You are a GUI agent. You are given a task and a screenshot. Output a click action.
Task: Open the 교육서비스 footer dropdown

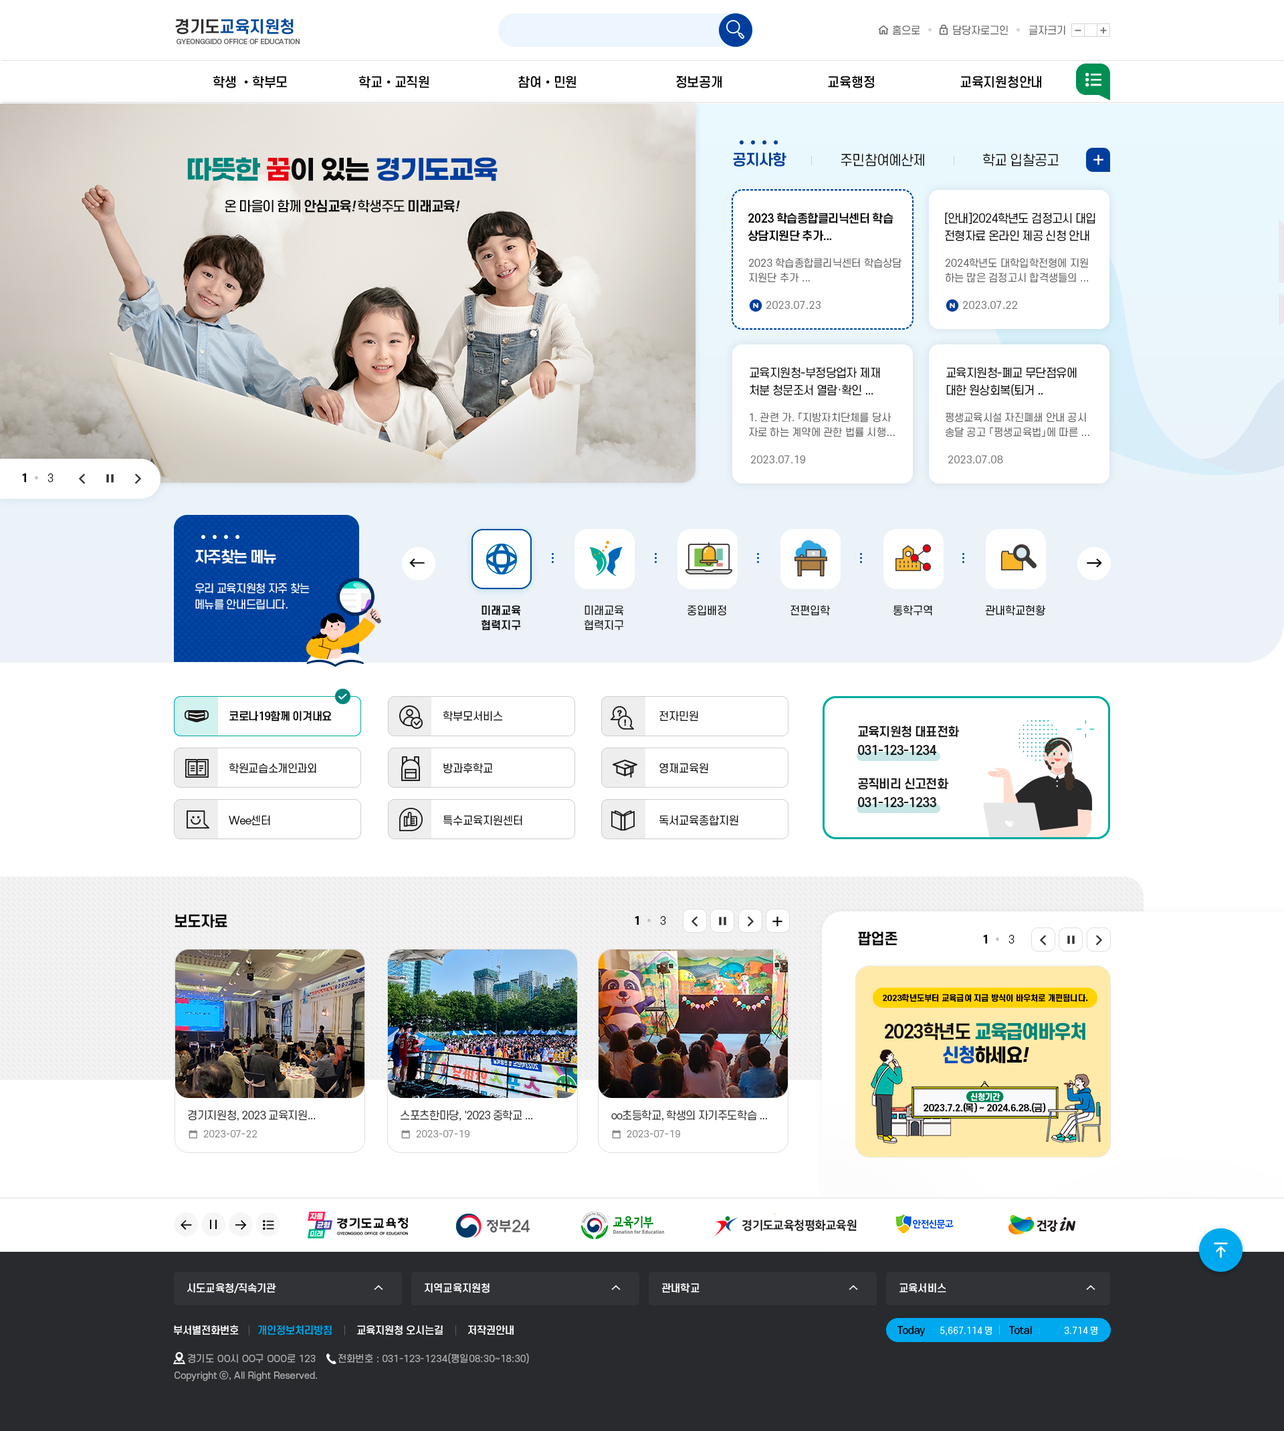point(997,1288)
